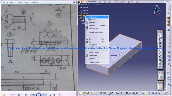Screen dimensions: 172x96
Task: Choose Parents/Children from context menu
Action: click(97, 53)
